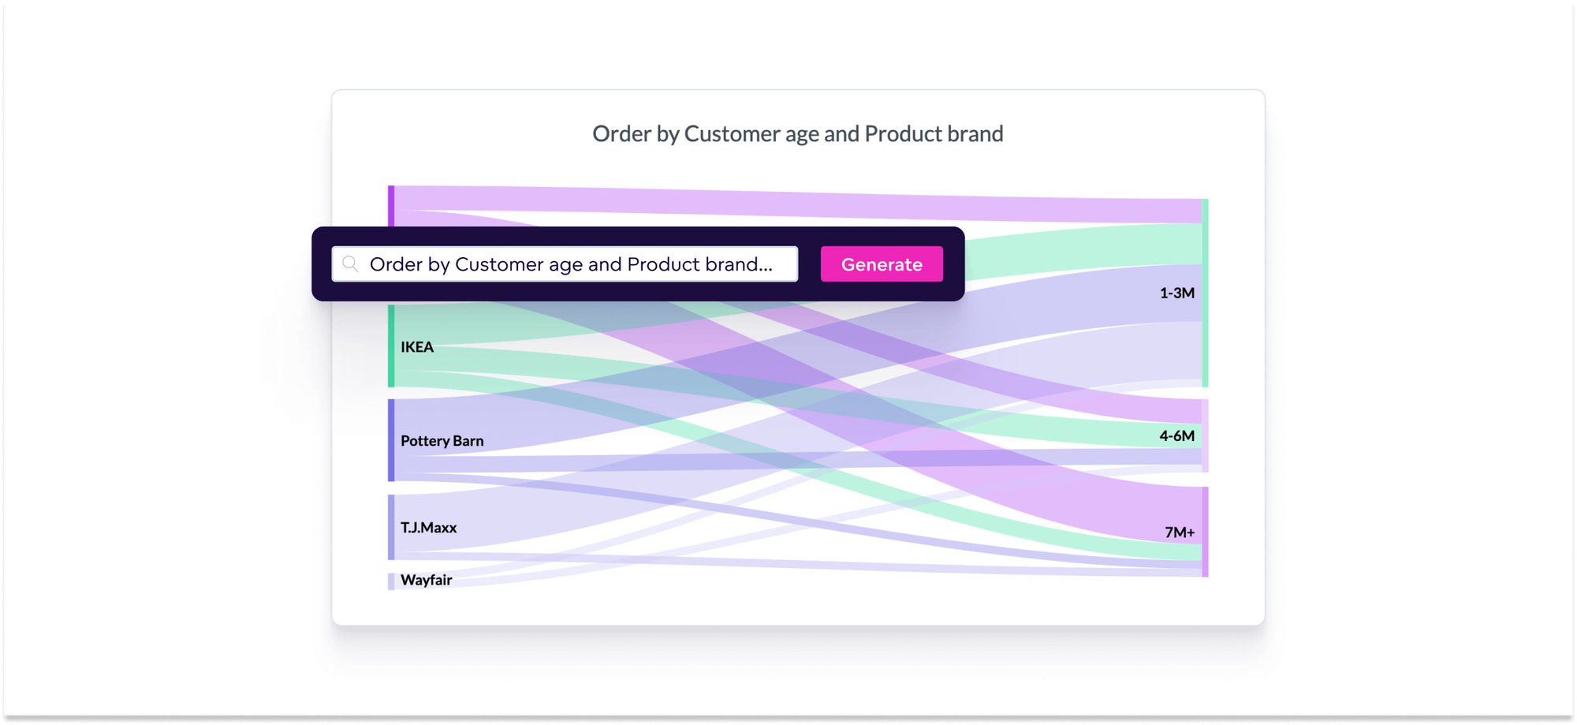
Task: Click the 4-6M label link
Action: [x=1176, y=435]
